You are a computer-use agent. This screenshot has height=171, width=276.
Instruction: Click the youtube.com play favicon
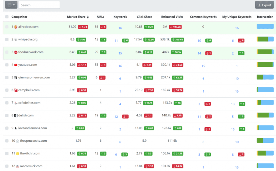click(x=16, y=65)
